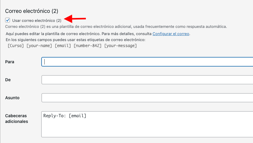The height and width of the screenshot is (143, 253).
Task: Click the Asunto field label
Action: tap(12, 98)
